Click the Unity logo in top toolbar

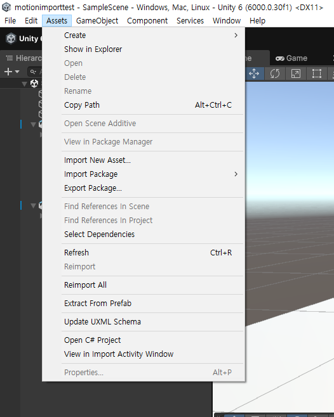click(11, 39)
